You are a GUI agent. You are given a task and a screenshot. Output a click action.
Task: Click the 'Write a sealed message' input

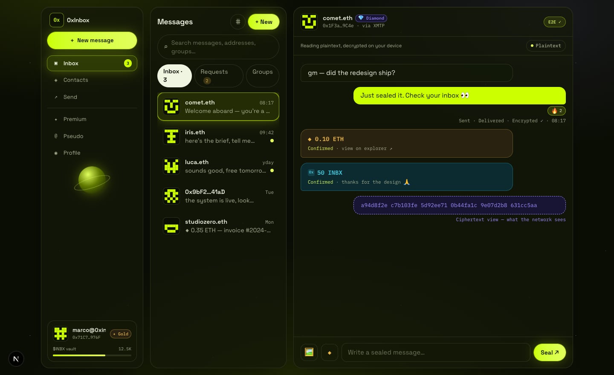tap(436, 352)
